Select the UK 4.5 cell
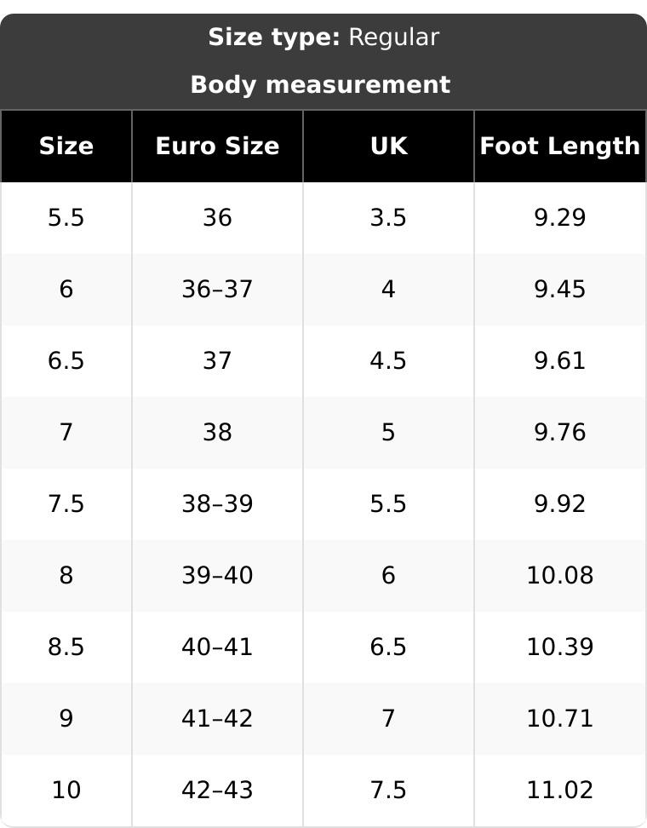The height and width of the screenshot is (828, 647). tap(388, 360)
